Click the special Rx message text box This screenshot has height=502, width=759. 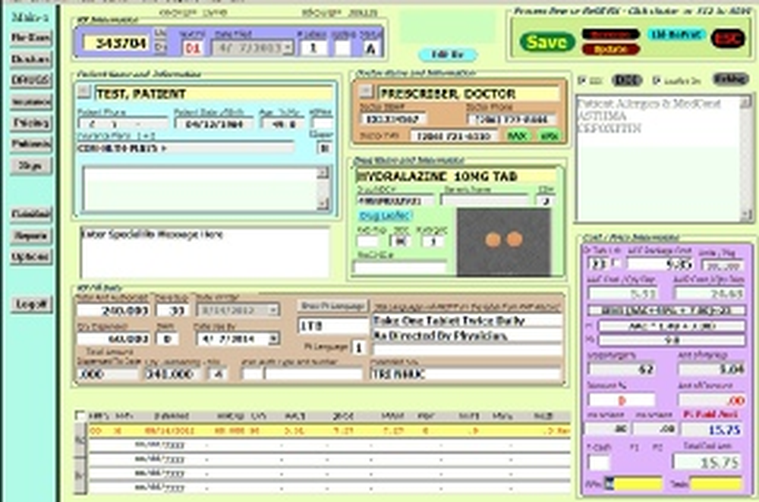(204, 253)
